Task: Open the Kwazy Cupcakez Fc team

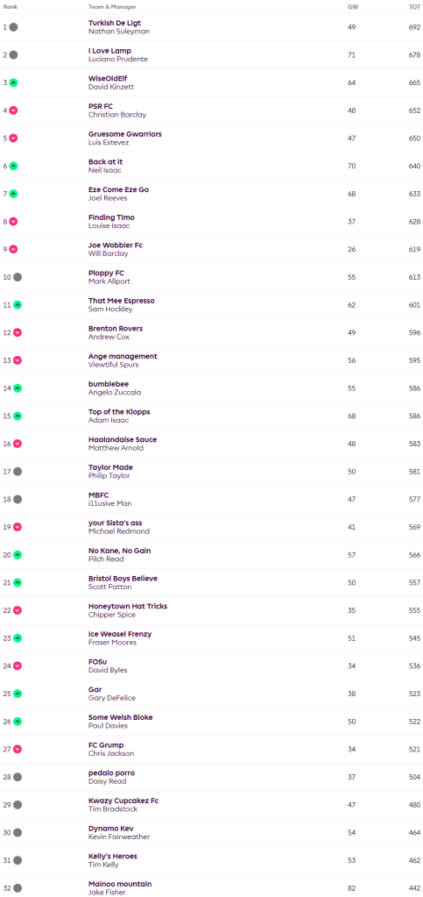Action: tap(123, 801)
